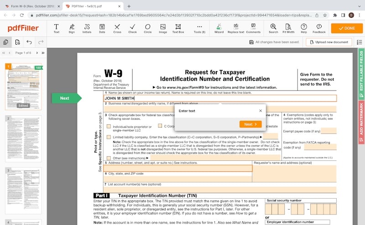Open the Tools (8) overflow menu
Image resolution: width=365 pixels, height=225 pixels.
(x=199, y=28)
